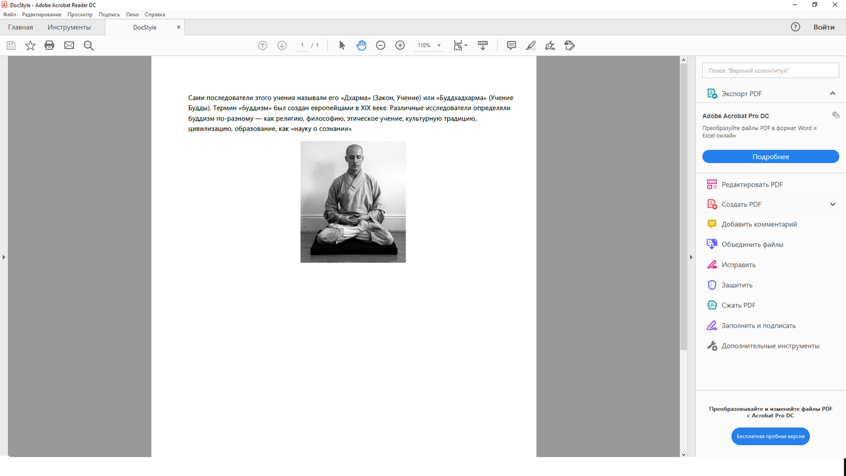
Task: Select the highlight text pen tool
Action: tap(531, 46)
